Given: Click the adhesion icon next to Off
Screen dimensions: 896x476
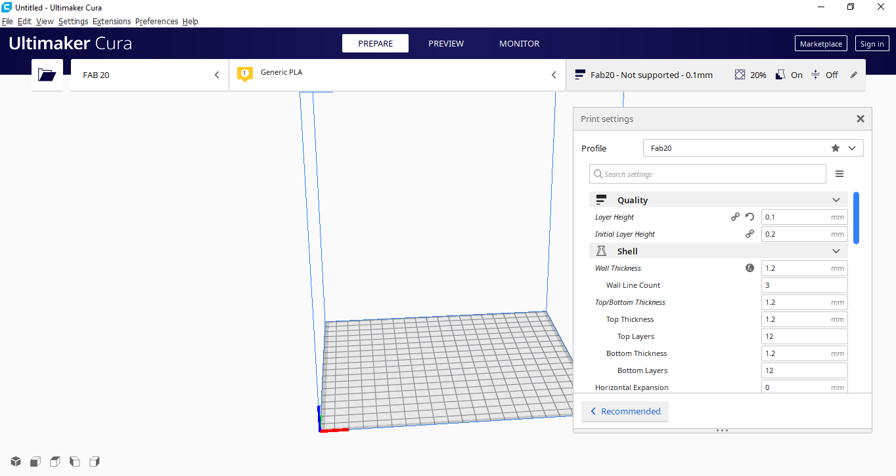Looking at the screenshot, I should click(x=815, y=75).
